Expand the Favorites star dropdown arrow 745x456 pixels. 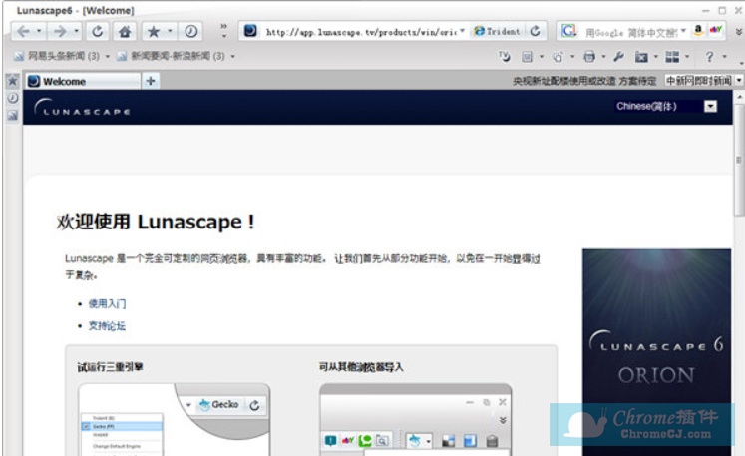[170, 31]
